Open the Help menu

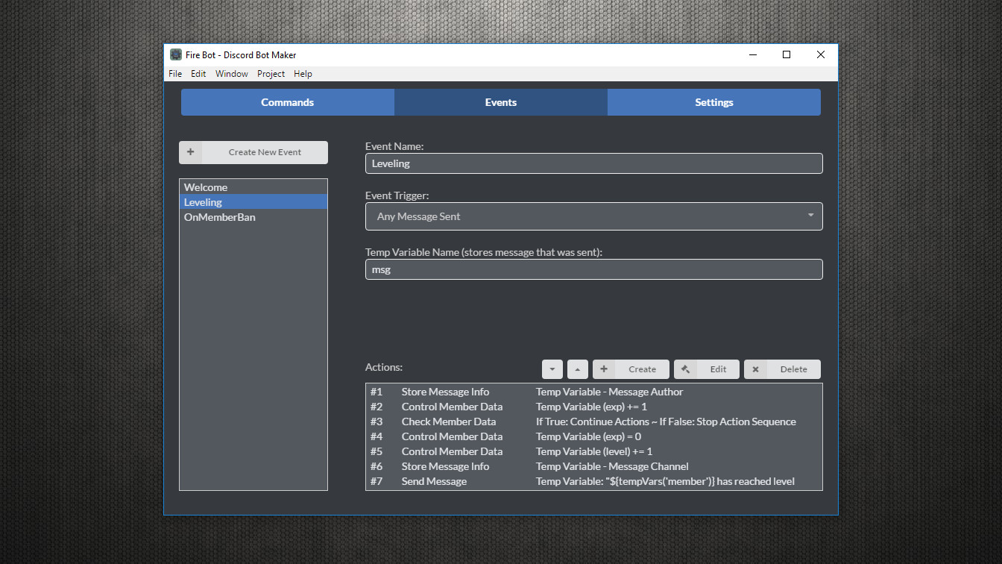point(303,73)
